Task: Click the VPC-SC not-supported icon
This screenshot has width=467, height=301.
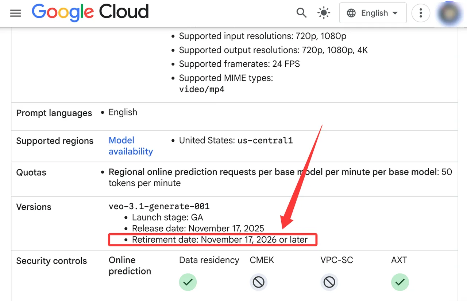Action: click(329, 282)
